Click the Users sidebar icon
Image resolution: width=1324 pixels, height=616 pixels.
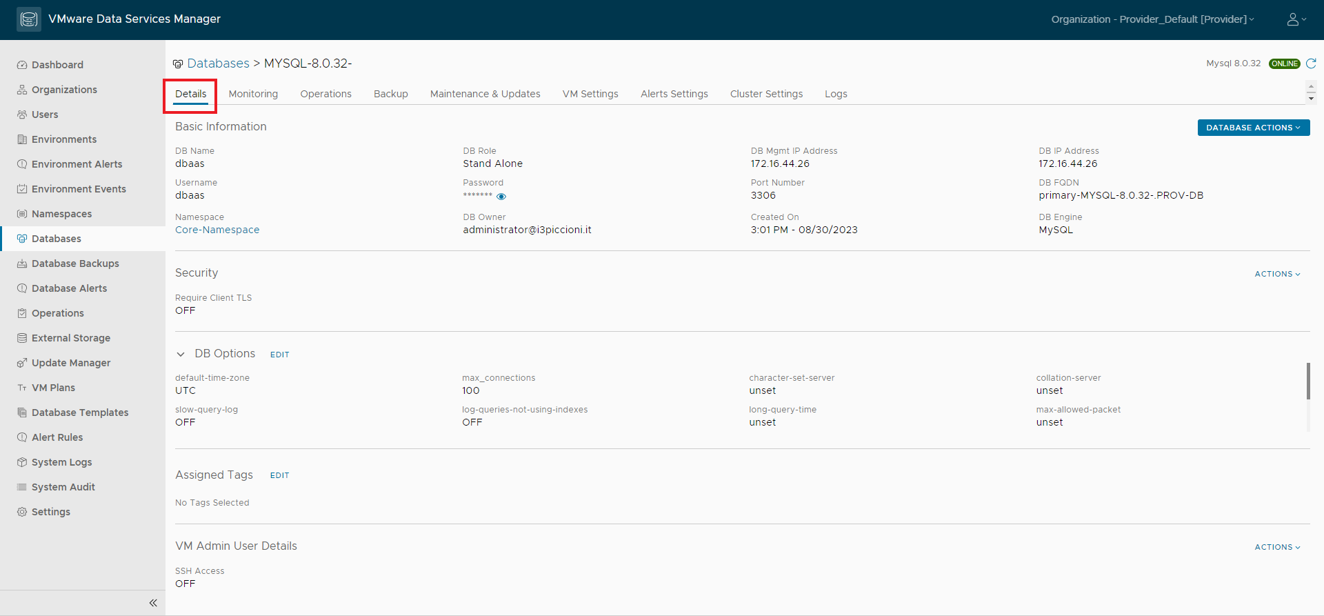pyautogui.click(x=22, y=115)
